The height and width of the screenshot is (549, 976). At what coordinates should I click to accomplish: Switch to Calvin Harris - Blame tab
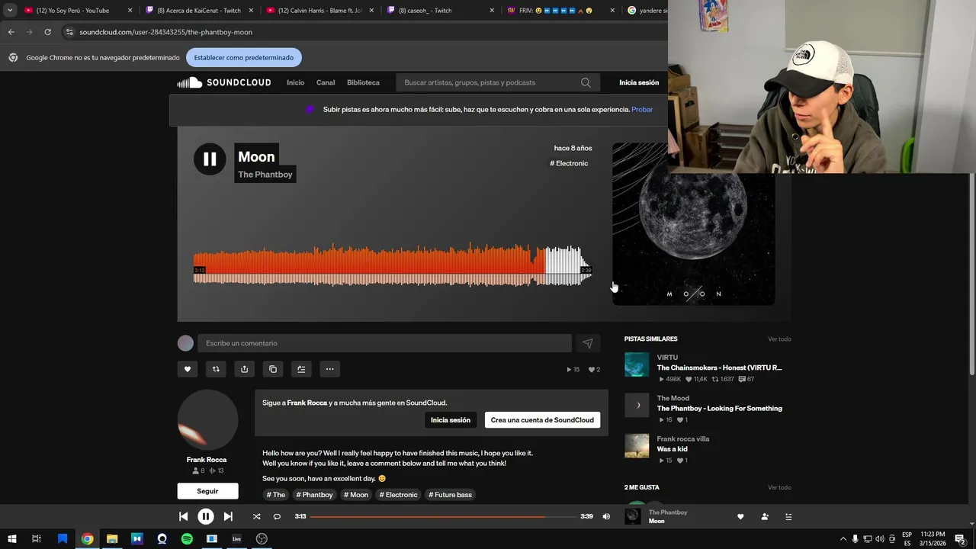coord(319,11)
